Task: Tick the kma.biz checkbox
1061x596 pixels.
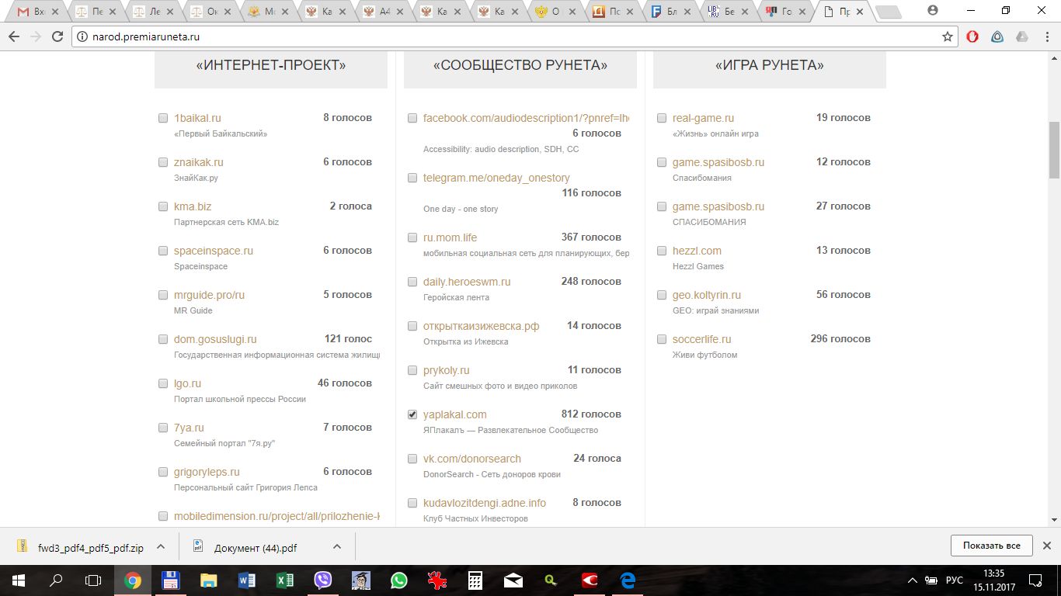Action: [x=163, y=207]
